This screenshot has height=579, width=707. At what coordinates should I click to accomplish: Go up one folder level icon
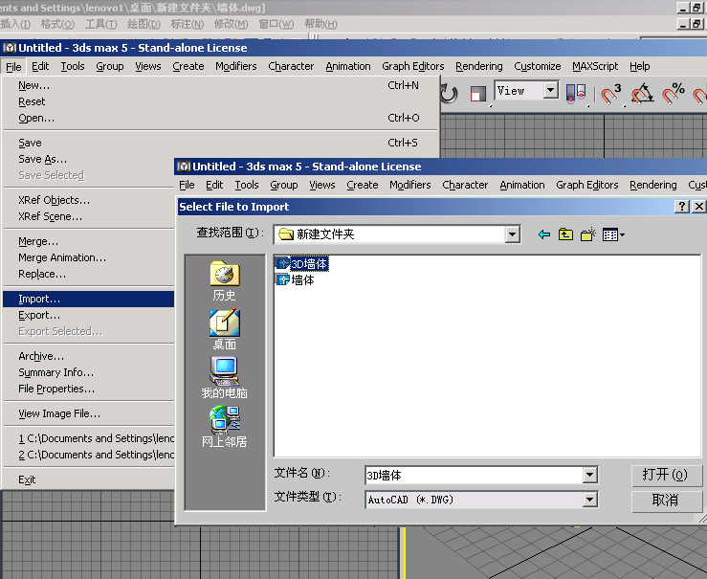(x=566, y=234)
